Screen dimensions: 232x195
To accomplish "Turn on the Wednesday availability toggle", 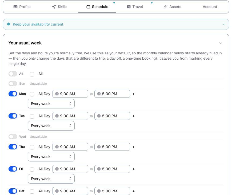I will (x=13, y=137).
